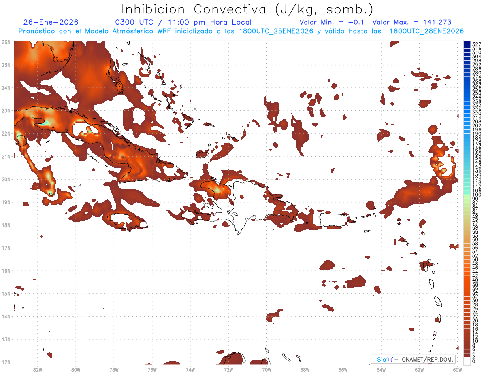Click the 21N latitude label
Viewport: 486px width, 375px height.
pos(6,156)
